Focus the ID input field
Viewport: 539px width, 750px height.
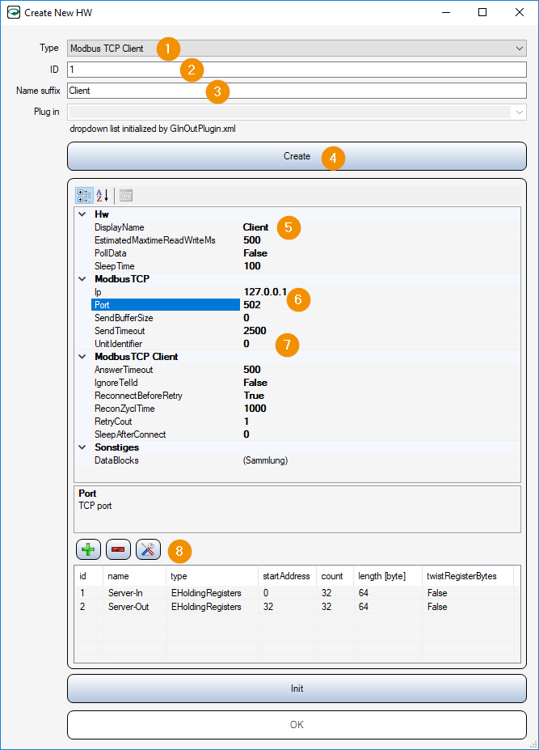[297, 70]
